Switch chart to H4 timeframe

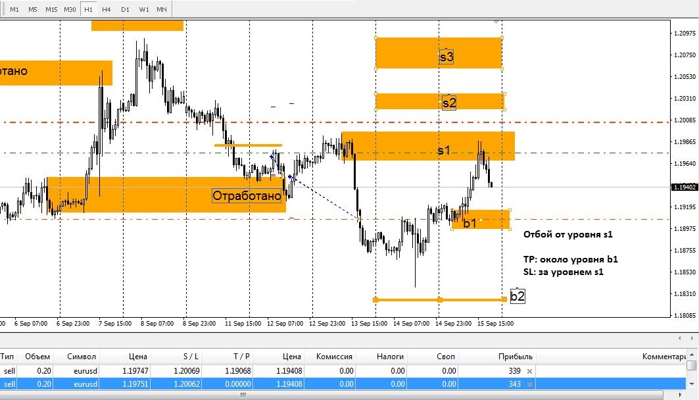point(106,9)
